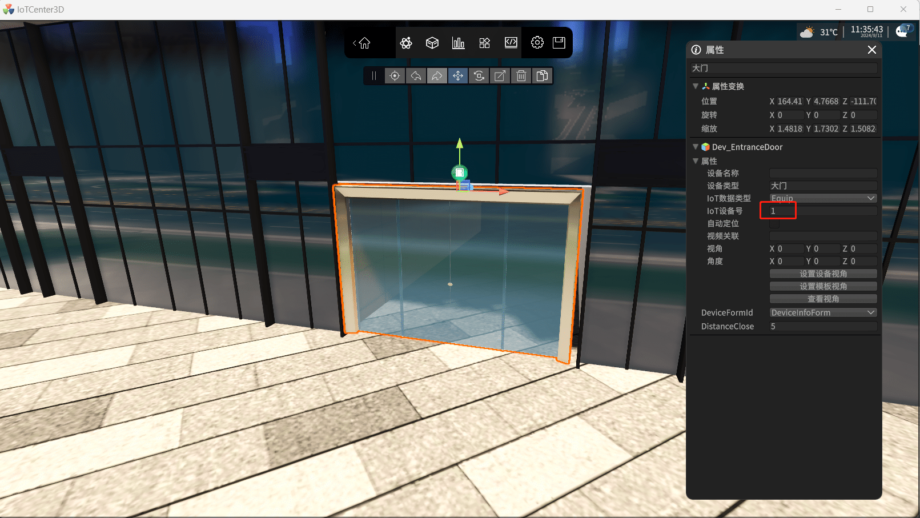This screenshot has width=920, height=518.
Task: Click the weather cloud icon
Action: click(807, 33)
